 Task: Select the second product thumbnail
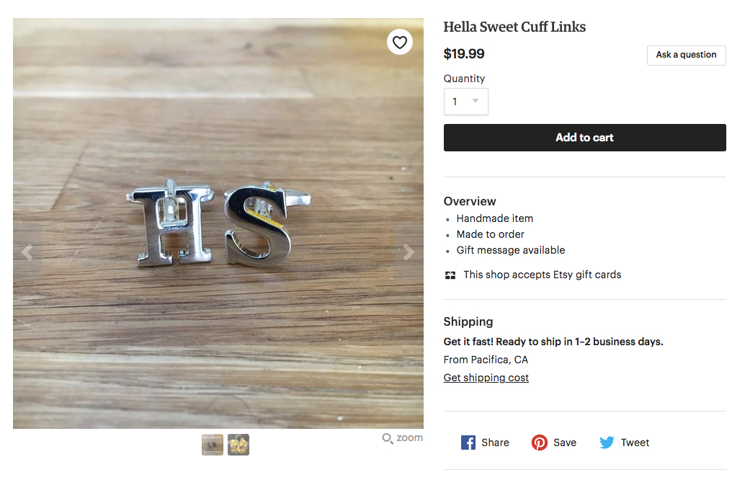(x=238, y=445)
